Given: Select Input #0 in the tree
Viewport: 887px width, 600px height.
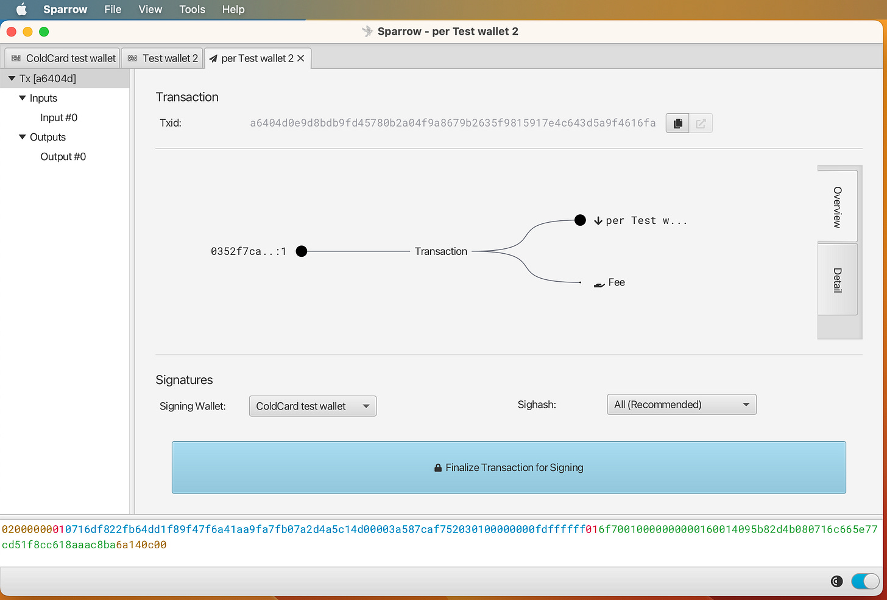Looking at the screenshot, I should (x=59, y=117).
